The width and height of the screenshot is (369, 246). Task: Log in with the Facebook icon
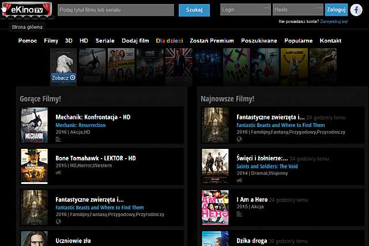pos(356,10)
